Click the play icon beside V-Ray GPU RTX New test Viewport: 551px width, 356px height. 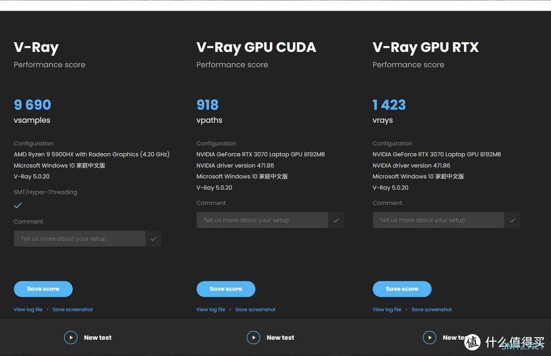coord(430,338)
